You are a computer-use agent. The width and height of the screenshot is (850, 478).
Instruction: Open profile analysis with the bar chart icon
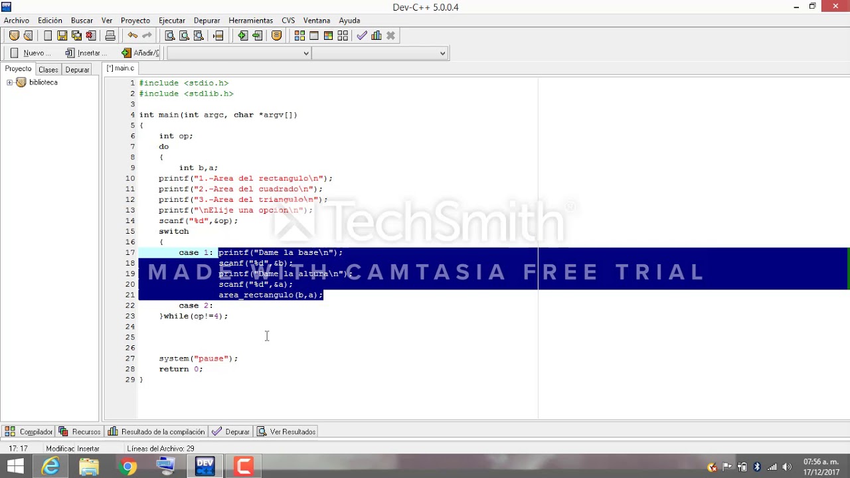(x=377, y=36)
